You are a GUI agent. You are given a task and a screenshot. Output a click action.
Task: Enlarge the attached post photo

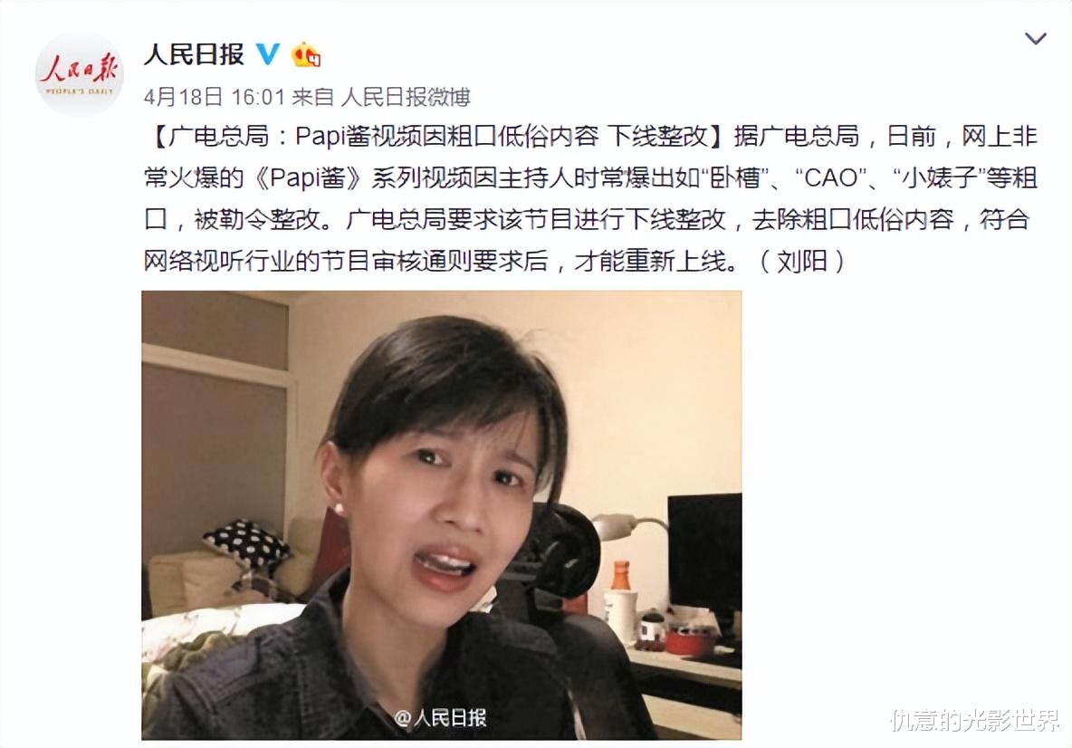[x=442, y=515]
